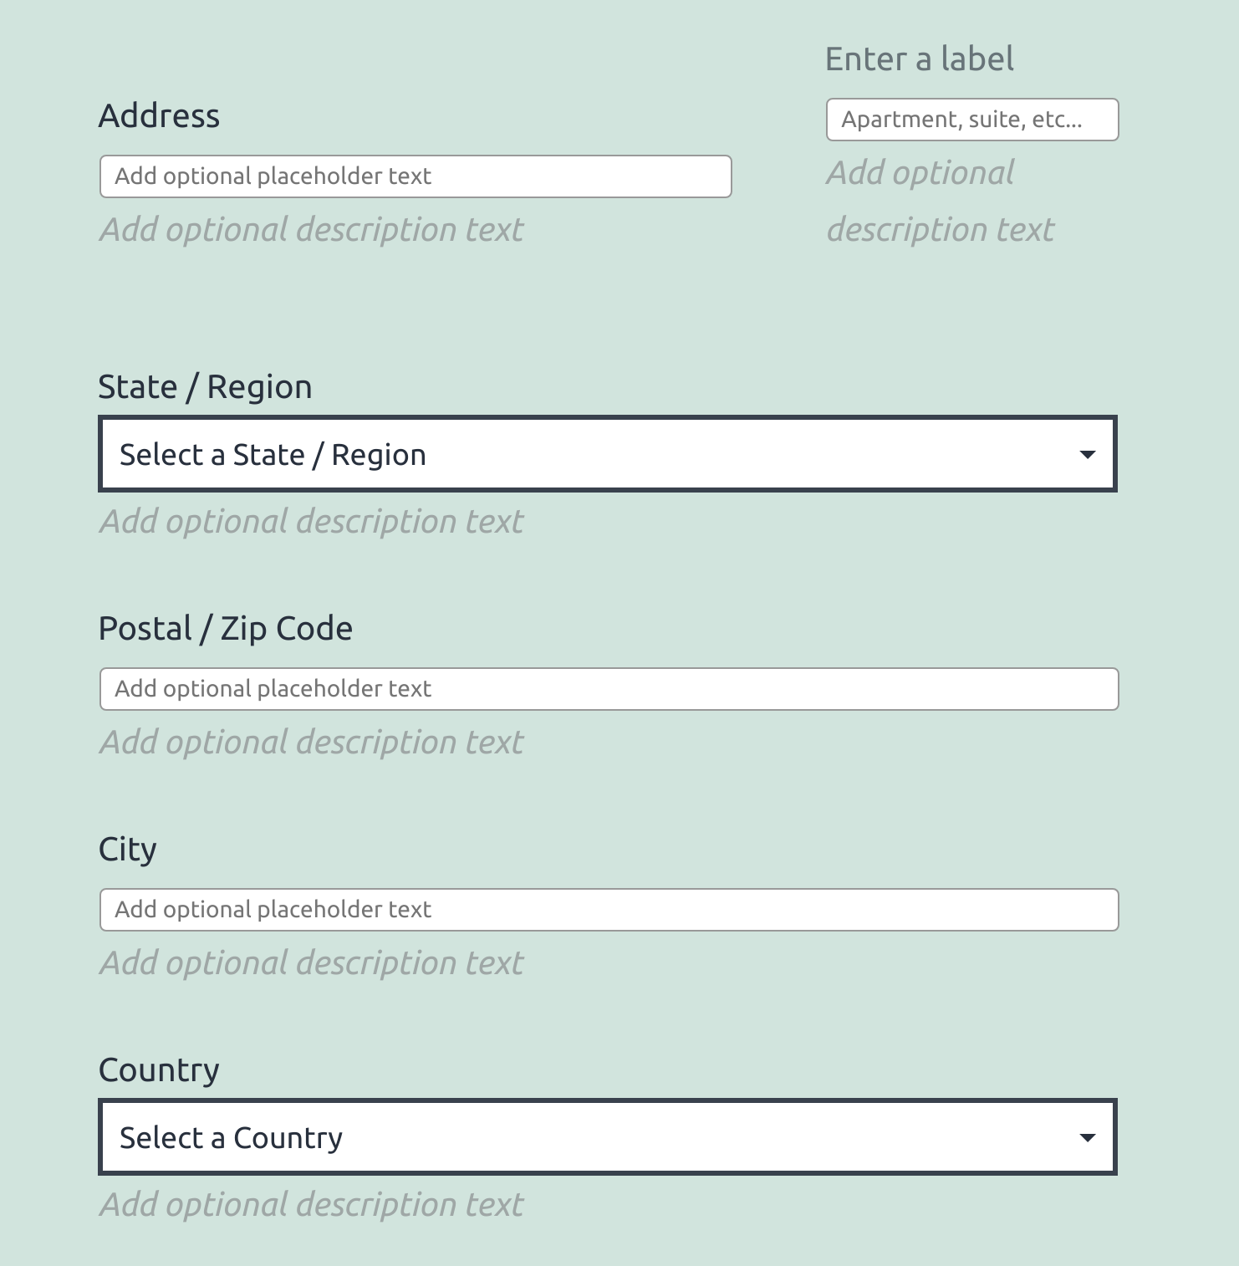Click the State / Region dropdown arrow
The image size is (1239, 1266).
[1089, 453]
